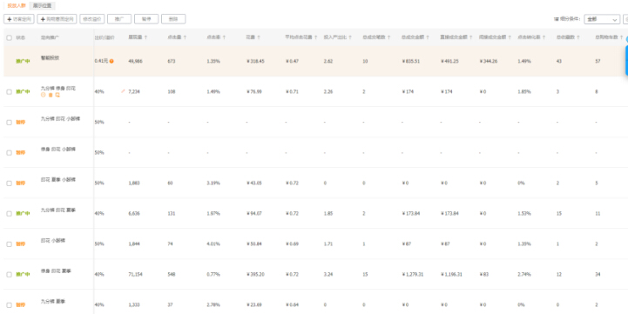Click the pencil edit icon next to 7,234
628x314 pixels.
tap(123, 91)
